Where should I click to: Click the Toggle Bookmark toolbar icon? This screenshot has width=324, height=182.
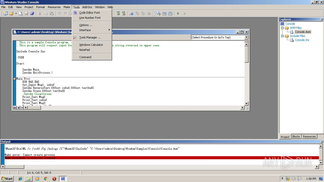[x=131, y=13]
